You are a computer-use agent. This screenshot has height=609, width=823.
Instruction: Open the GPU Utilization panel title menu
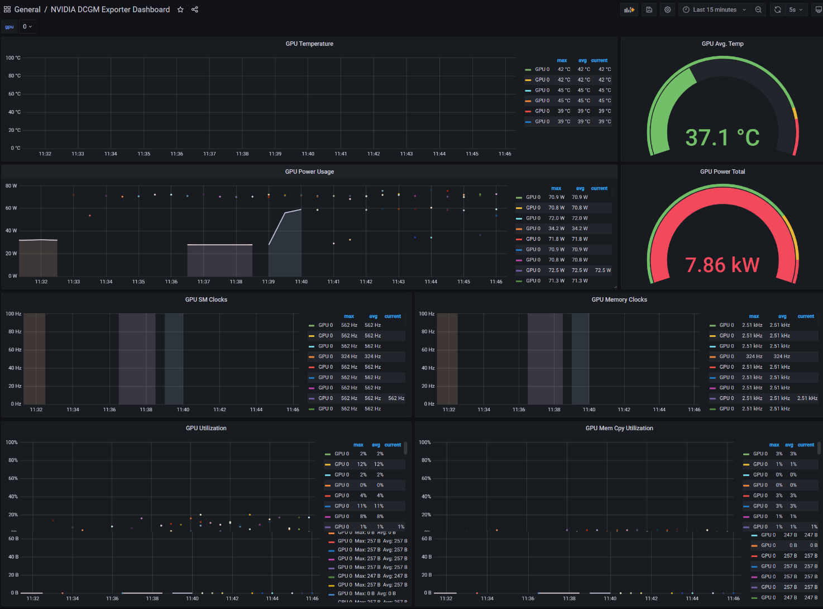(x=206, y=428)
